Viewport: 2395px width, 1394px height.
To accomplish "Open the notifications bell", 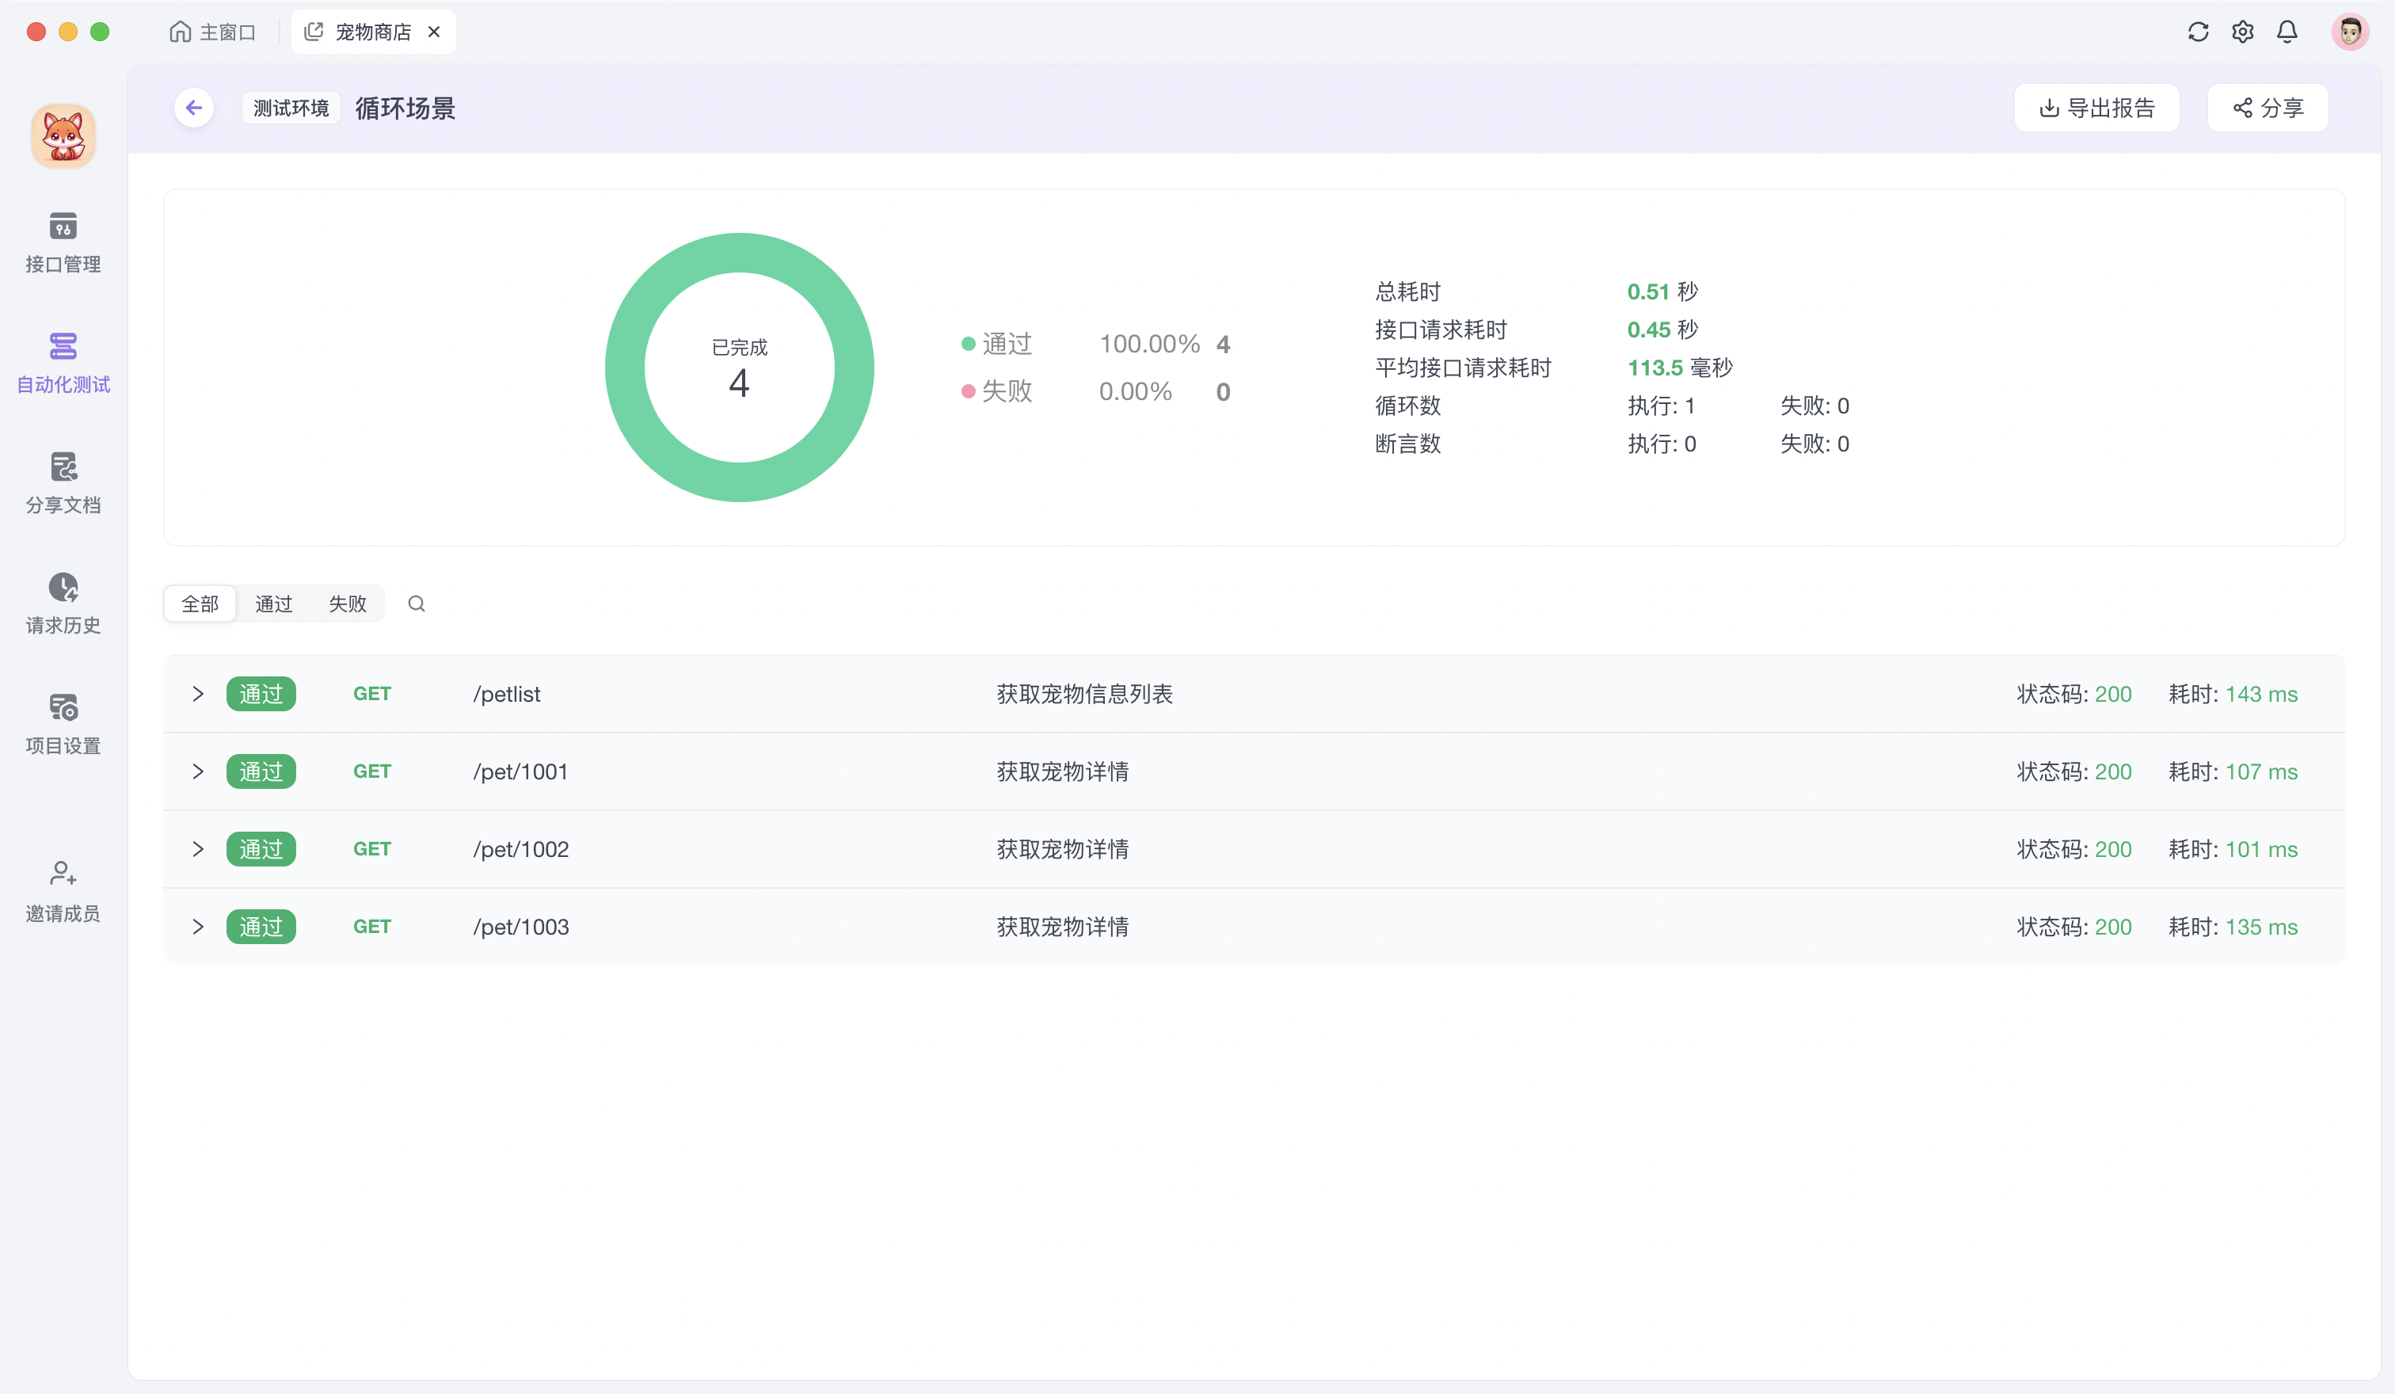I will (2286, 32).
